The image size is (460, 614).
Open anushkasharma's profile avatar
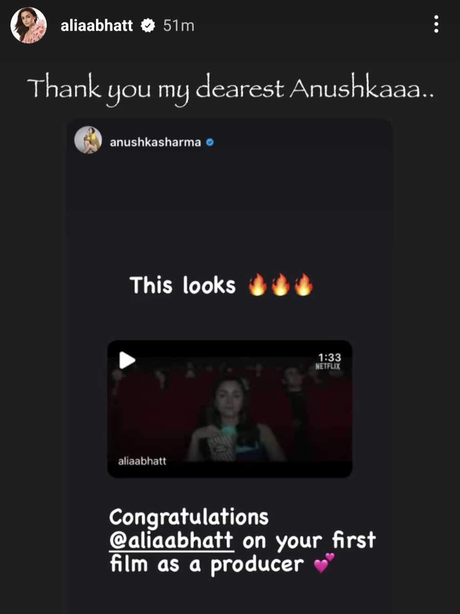(x=88, y=140)
